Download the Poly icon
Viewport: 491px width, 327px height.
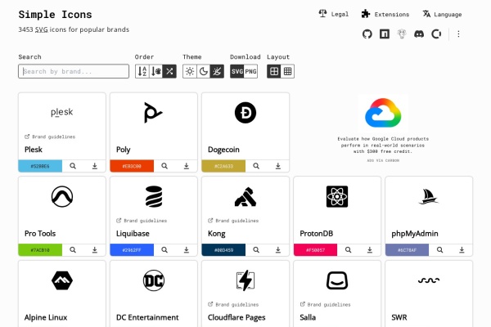(187, 166)
